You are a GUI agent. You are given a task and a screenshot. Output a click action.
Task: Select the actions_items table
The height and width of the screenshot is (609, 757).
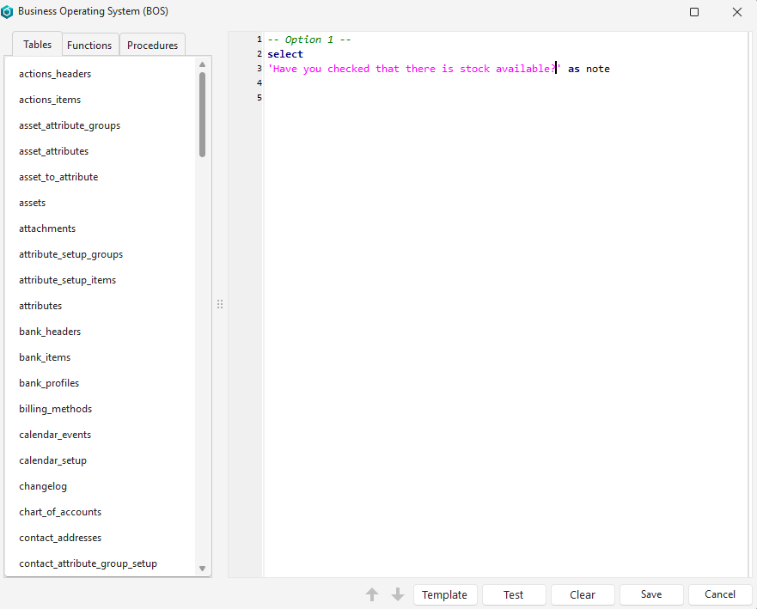[x=50, y=100]
